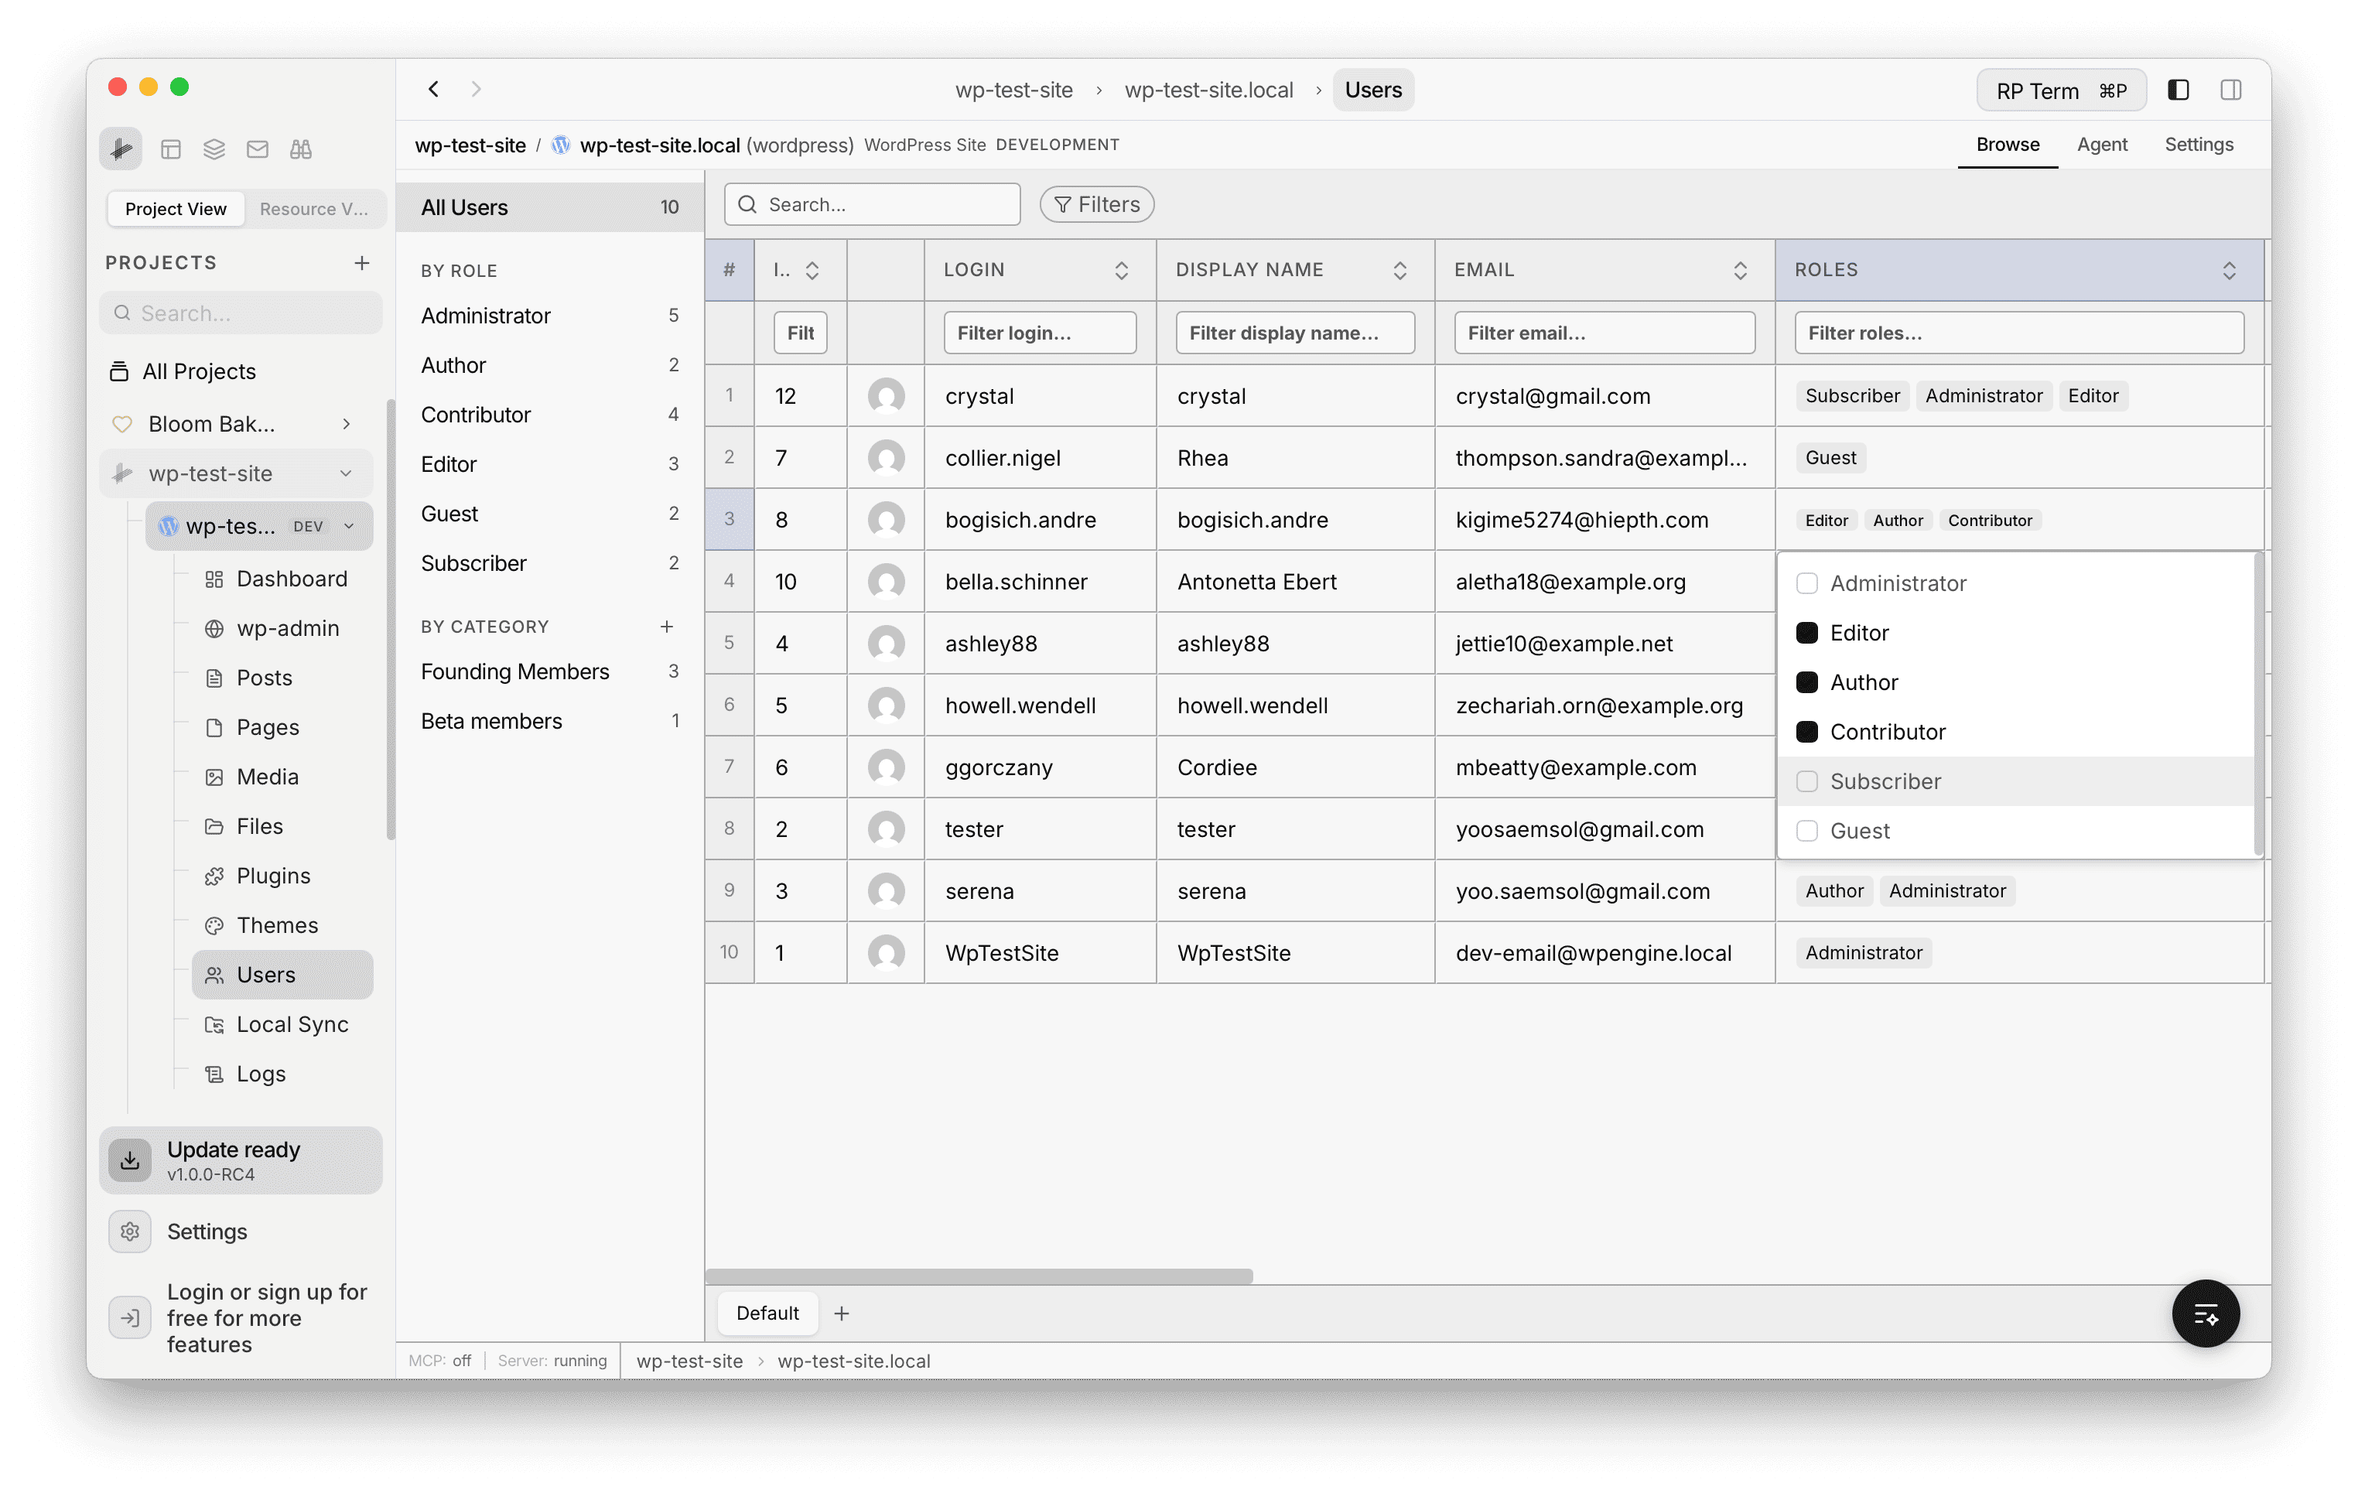
Task: Type in the Filter email field
Action: (x=1603, y=332)
